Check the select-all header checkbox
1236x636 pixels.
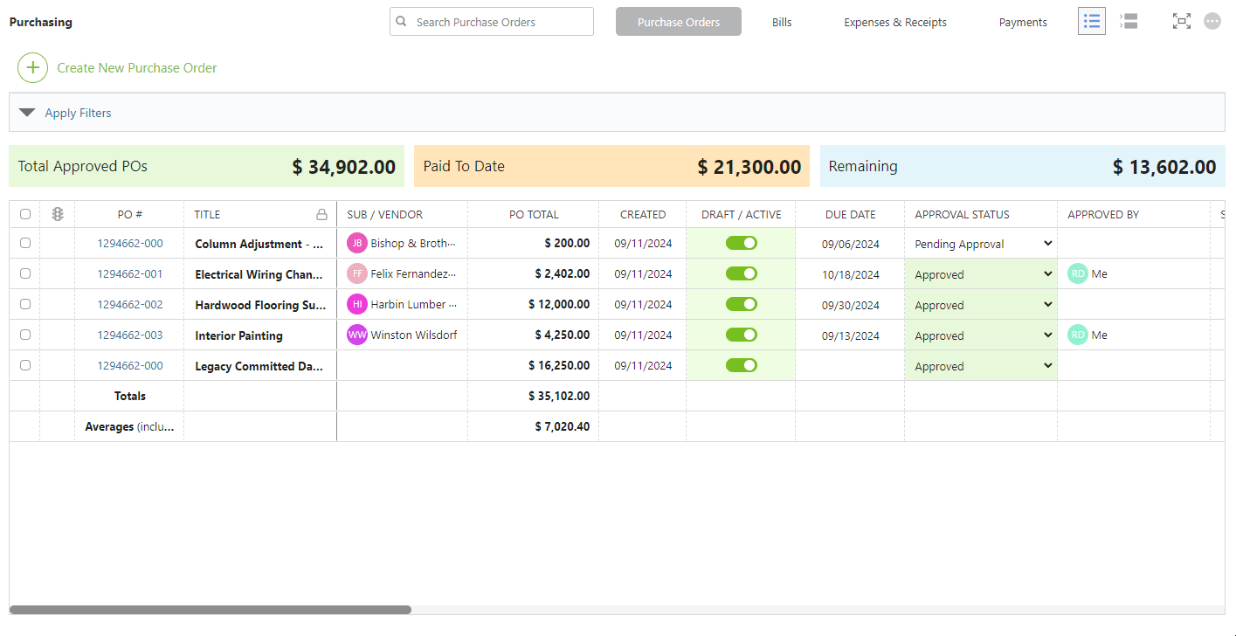(25, 214)
